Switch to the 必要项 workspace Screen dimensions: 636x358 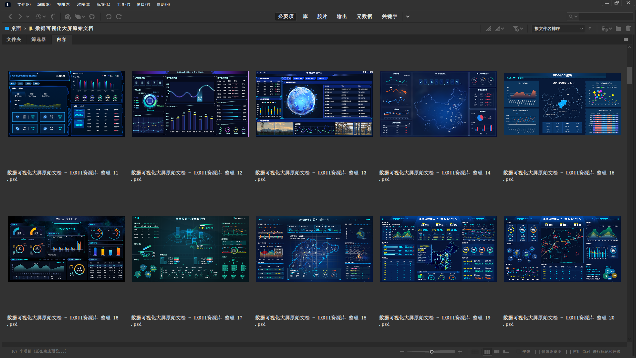pyautogui.click(x=286, y=17)
